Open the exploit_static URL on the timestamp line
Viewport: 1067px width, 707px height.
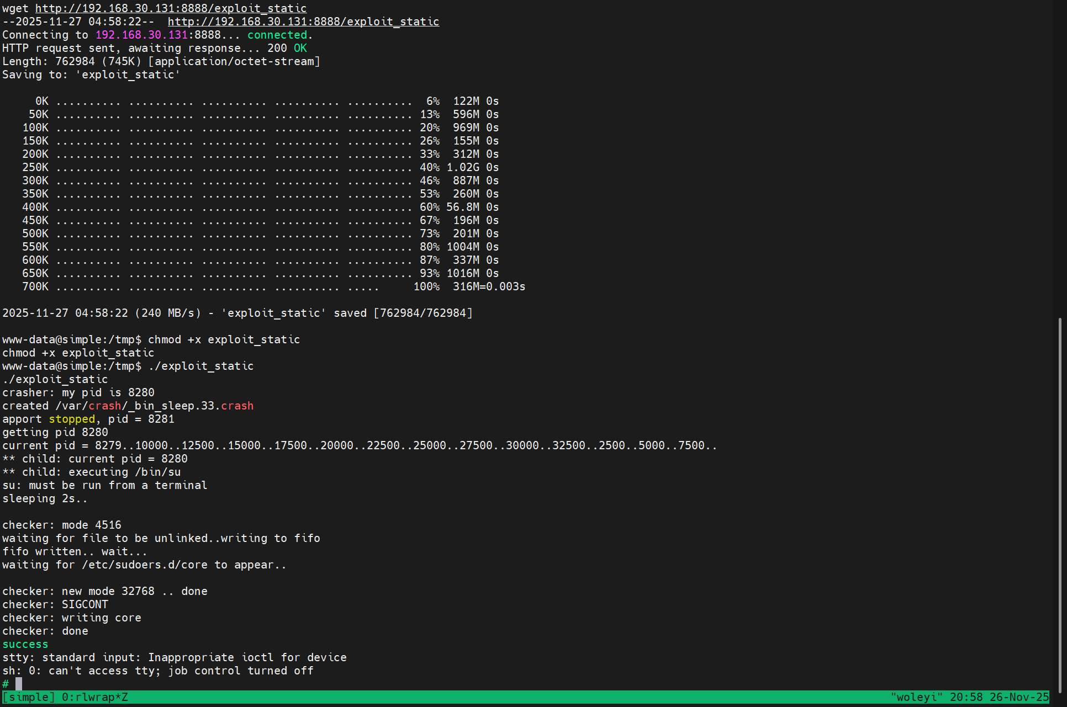click(x=303, y=22)
